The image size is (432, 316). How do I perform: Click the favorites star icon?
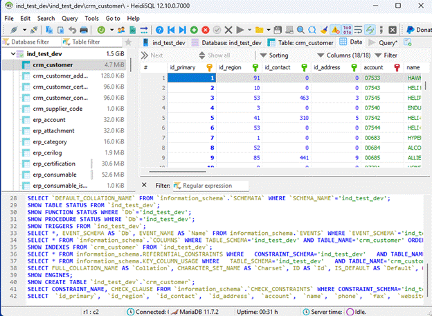point(128,42)
